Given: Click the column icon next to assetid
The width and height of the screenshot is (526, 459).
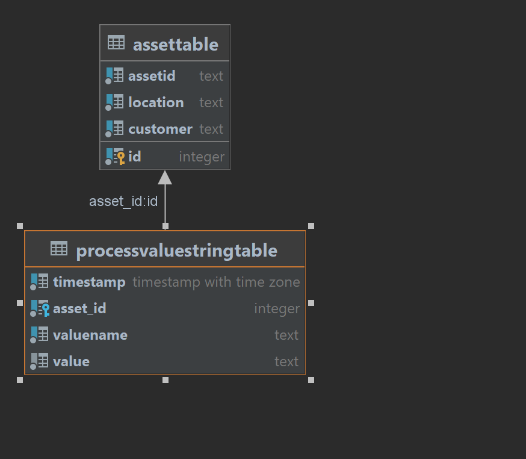Looking at the screenshot, I should pyautogui.click(x=114, y=75).
